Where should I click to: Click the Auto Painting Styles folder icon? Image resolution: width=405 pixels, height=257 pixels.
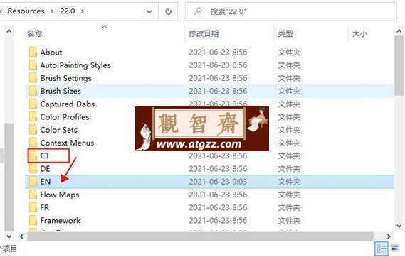tap(33, 65)
